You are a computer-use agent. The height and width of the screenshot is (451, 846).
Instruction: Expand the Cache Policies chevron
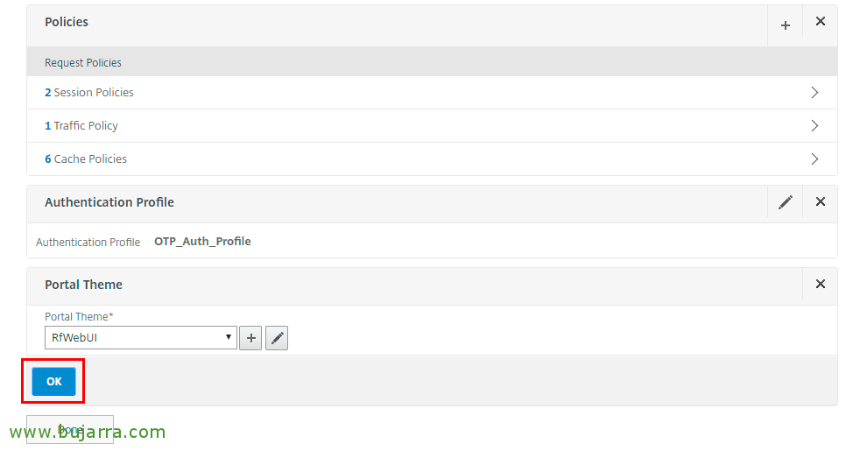[814, 159]
